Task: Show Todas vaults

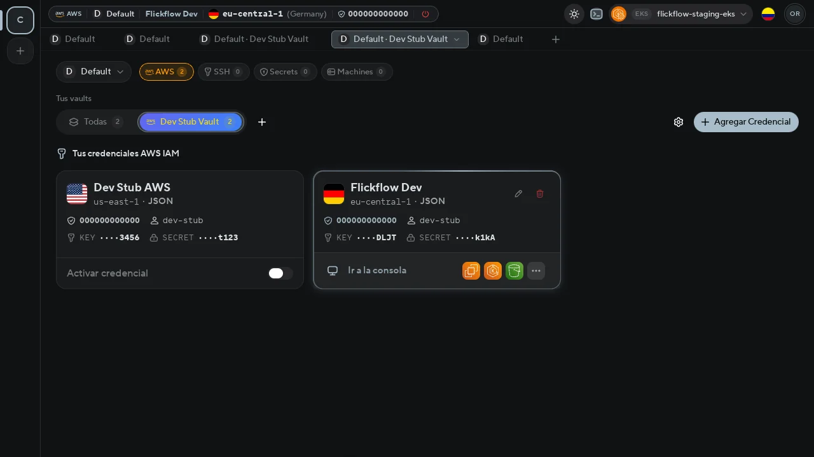Action: point(95,122)
